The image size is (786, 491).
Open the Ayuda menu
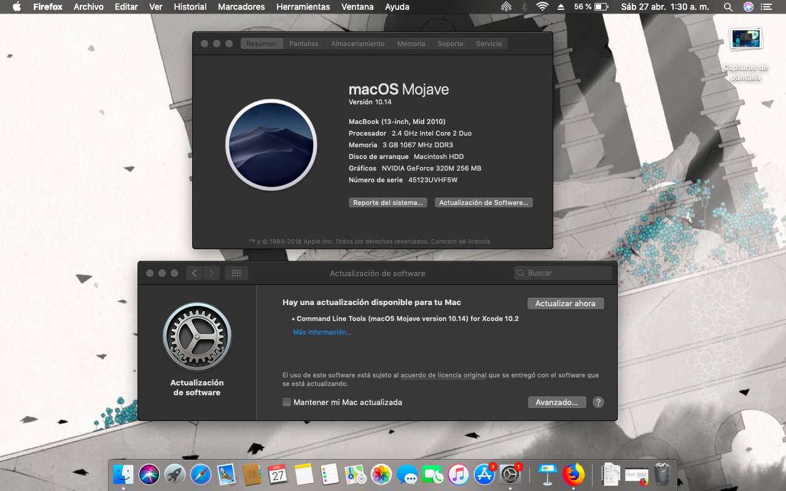(x=397, y=7)
